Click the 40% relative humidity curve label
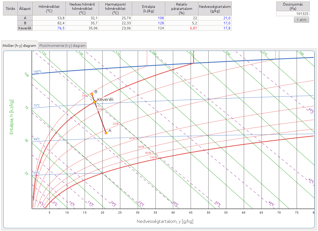The height and width of the screenshot is (231, 318). tap(132, 138)
